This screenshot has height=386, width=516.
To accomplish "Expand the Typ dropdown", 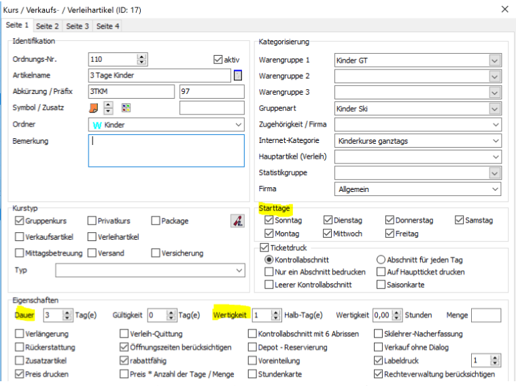I will 239,270.
